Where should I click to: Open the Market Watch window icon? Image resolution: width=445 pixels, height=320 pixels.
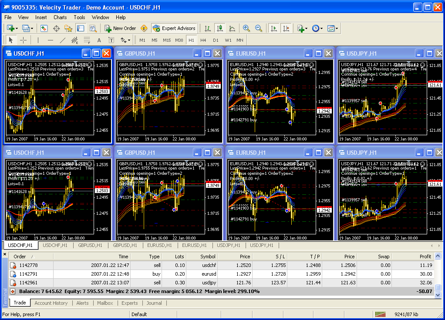(44, 28)
